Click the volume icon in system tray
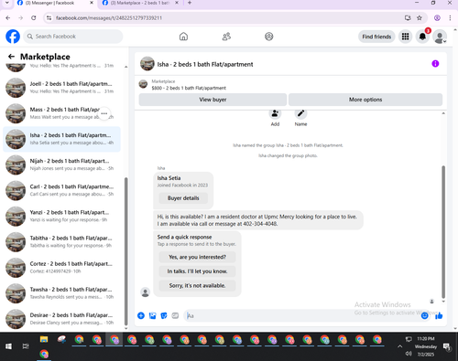Image resolution: width=458 pixels, height=361 pixels. [409, 354]
